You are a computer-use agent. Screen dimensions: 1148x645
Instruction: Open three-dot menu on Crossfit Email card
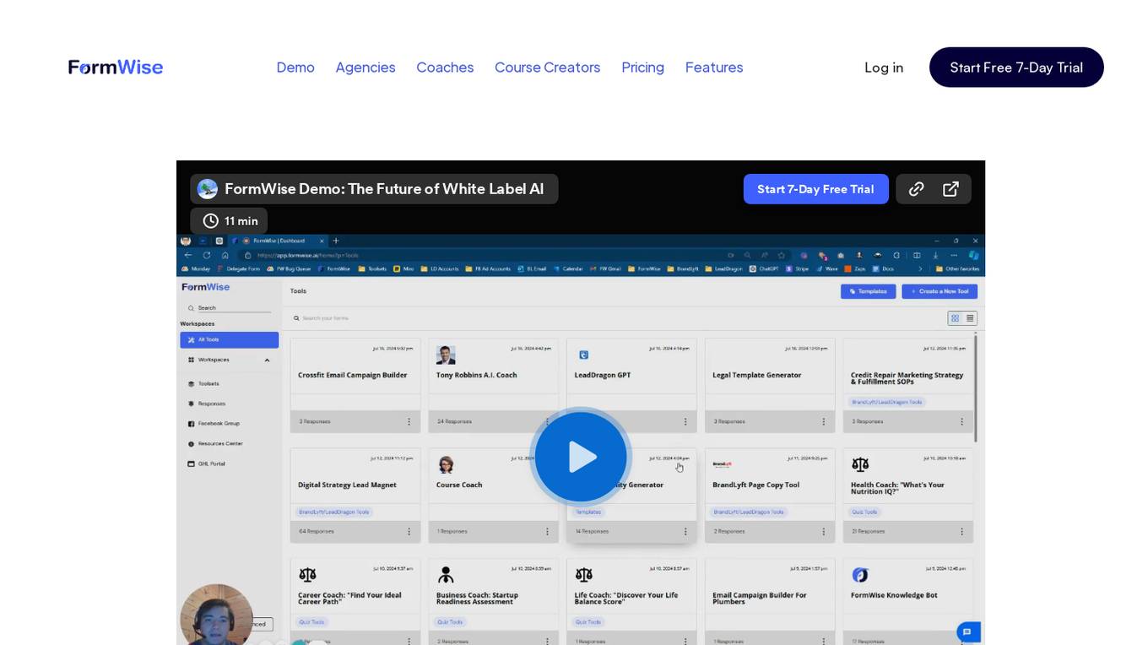tap(409, 421)
